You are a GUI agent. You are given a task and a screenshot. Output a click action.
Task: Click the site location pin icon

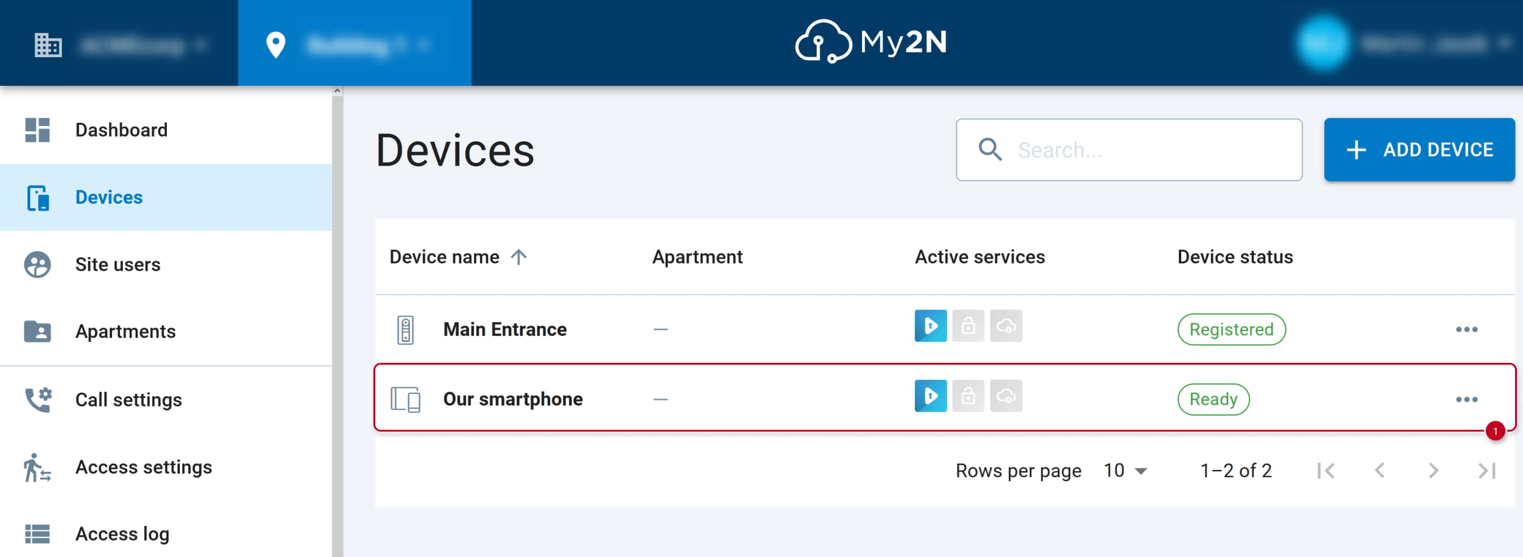(x=276, y=45)
